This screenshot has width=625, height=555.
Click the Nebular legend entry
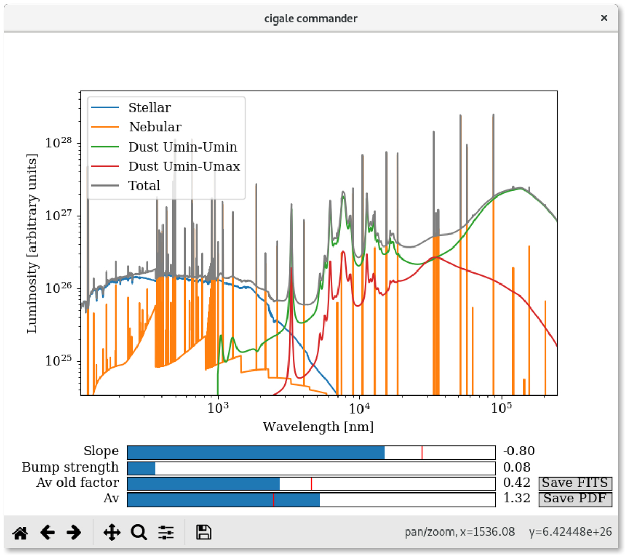tap(155, 127)
